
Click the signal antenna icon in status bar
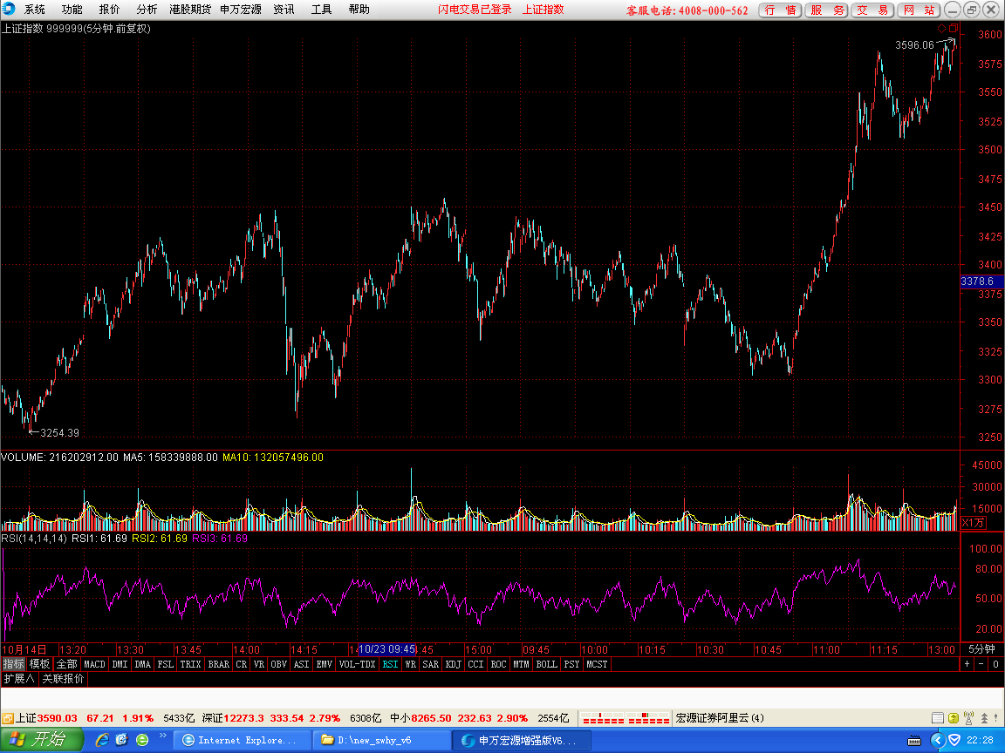968,718
